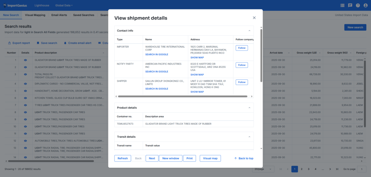The image size is (371, 177).
Task: View details eye icon for row 5
Action: tap(25, 91)
